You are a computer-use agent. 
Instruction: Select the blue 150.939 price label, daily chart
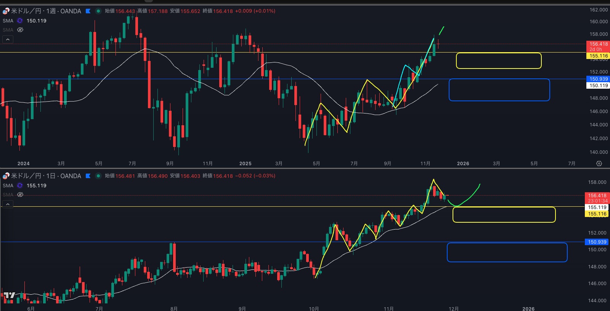tap(597, 242)
